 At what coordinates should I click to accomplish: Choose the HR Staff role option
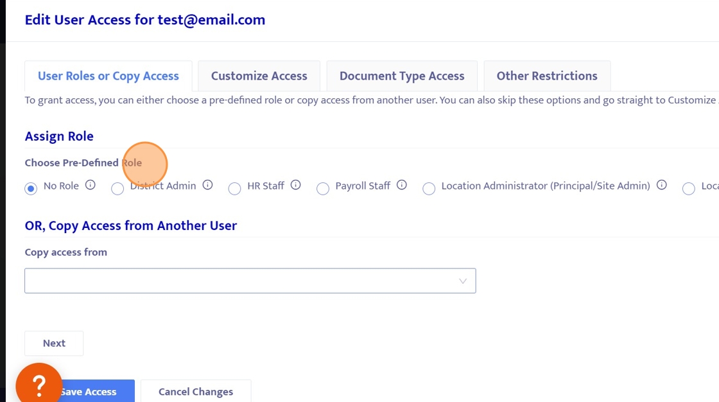[x=235, y=189]
